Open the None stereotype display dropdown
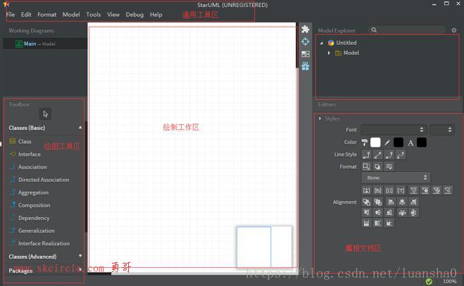The height and width of the screenshot is (286, 464). click(396, 178)
